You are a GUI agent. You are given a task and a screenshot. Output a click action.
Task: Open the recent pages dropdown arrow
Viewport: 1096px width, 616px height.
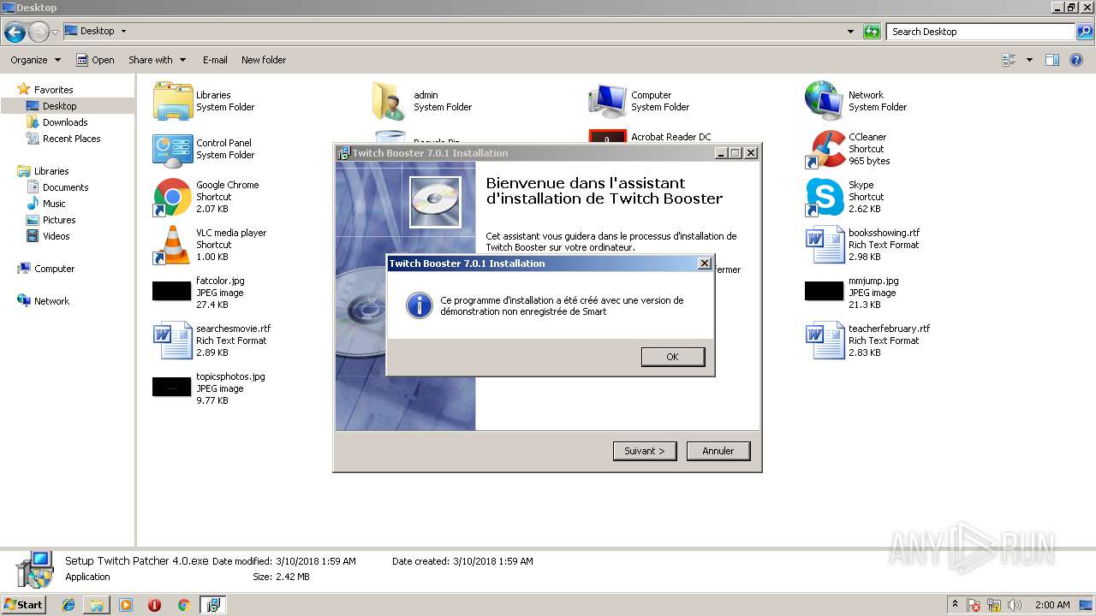[56, 33]
